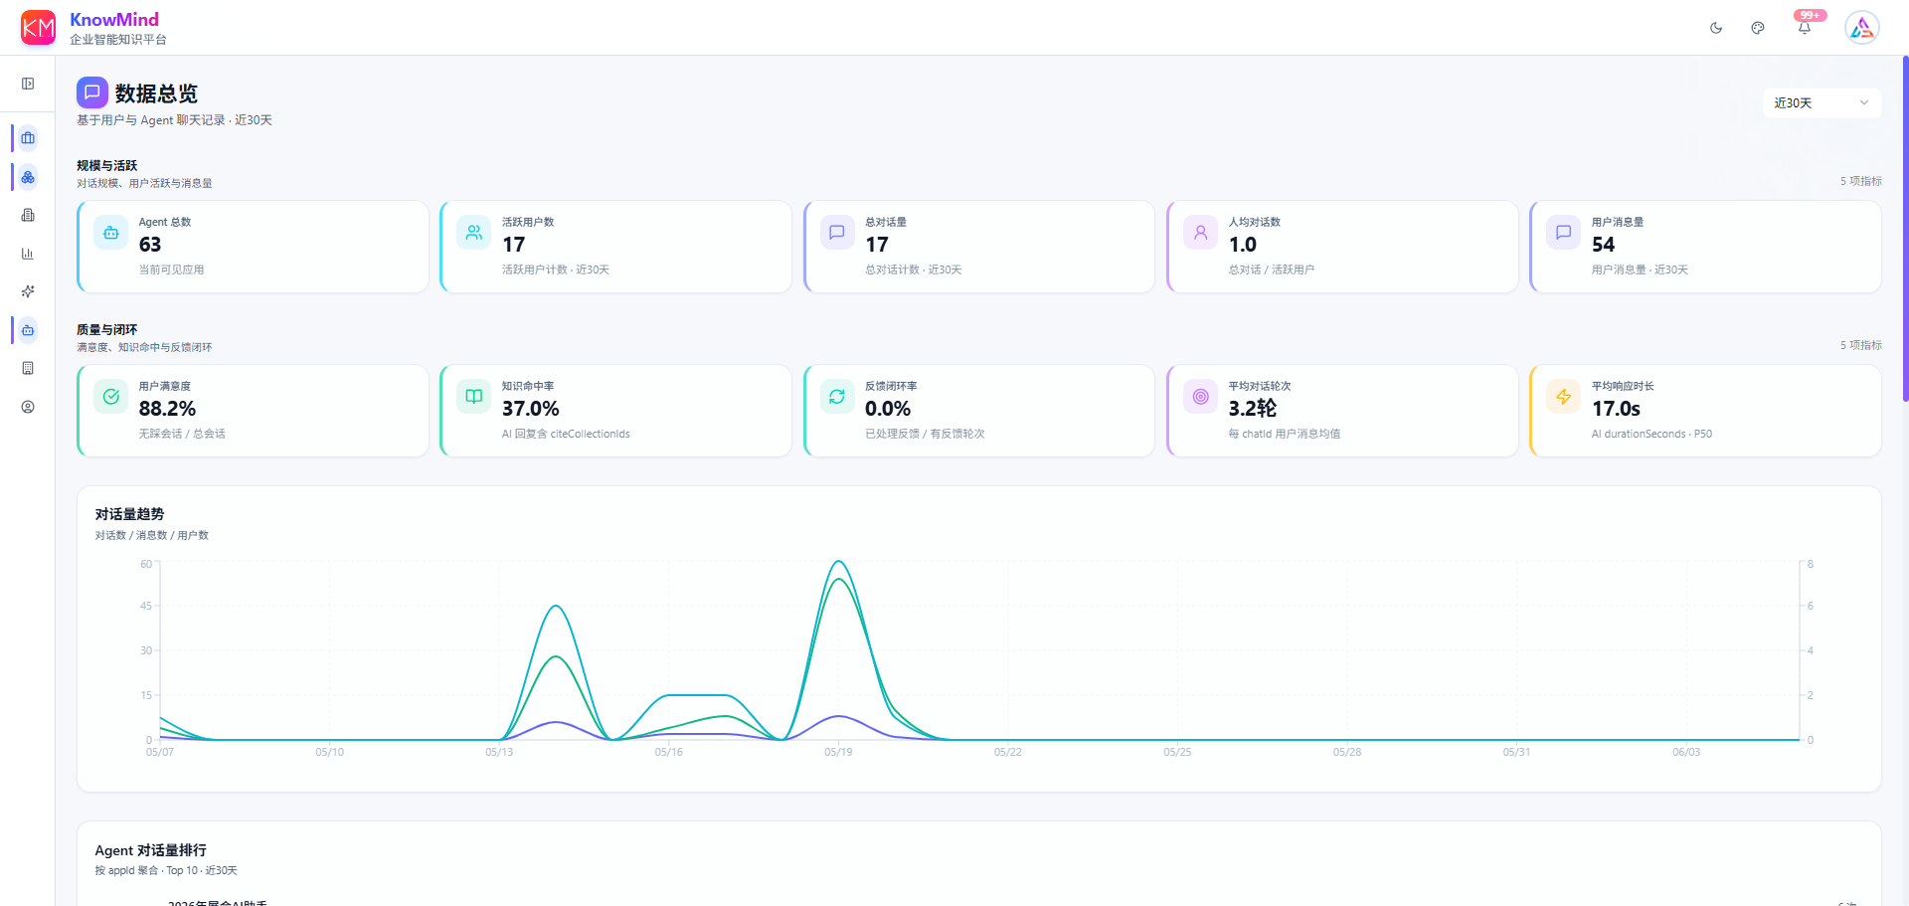Open the color theme palette icon
1909x906 pixels.
pyautogui.click(x=1758, y=28)
